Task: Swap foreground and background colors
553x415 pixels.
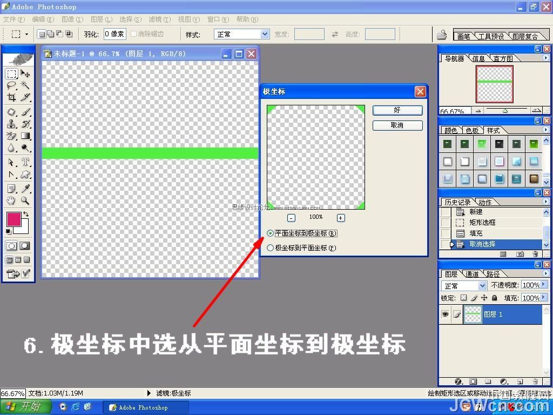Action: pos(26,214)
